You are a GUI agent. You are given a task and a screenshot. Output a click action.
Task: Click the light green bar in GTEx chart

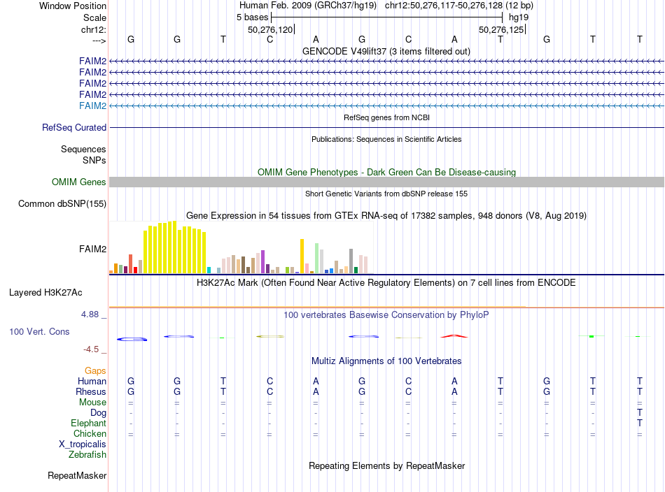[x=317, y=259]
